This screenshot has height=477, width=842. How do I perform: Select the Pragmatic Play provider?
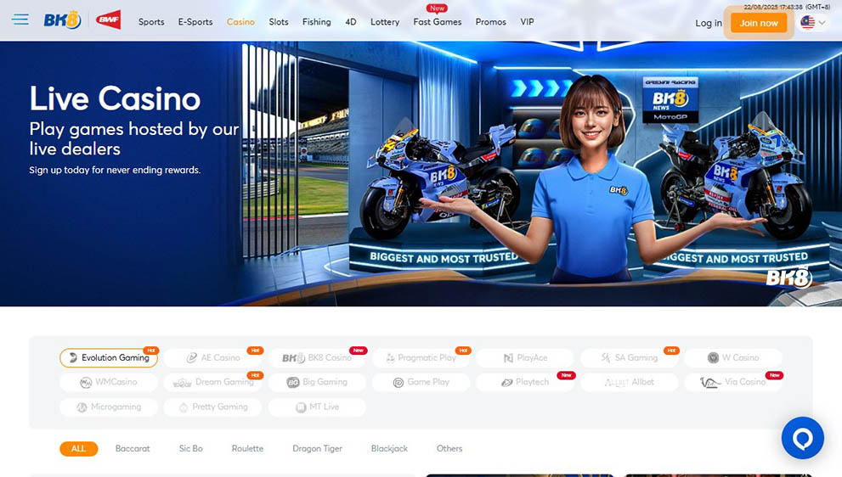421,358
